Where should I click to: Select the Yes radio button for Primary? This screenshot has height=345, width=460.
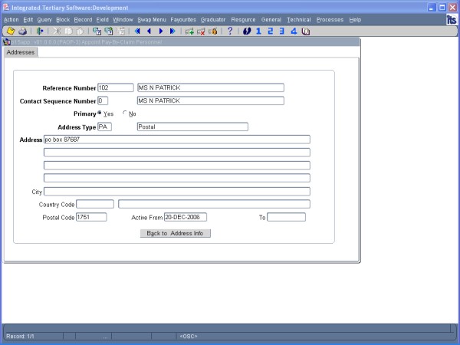[x=100, y=113]
